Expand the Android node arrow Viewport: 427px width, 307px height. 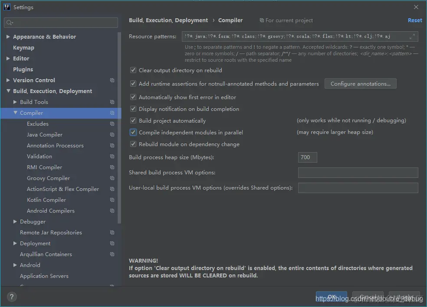pyautogui.click(x=15, y=265)
